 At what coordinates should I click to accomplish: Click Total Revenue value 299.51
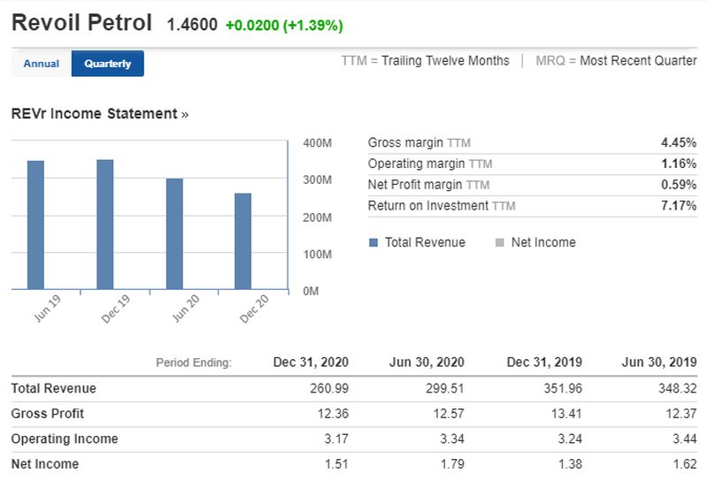coord(445,388)
